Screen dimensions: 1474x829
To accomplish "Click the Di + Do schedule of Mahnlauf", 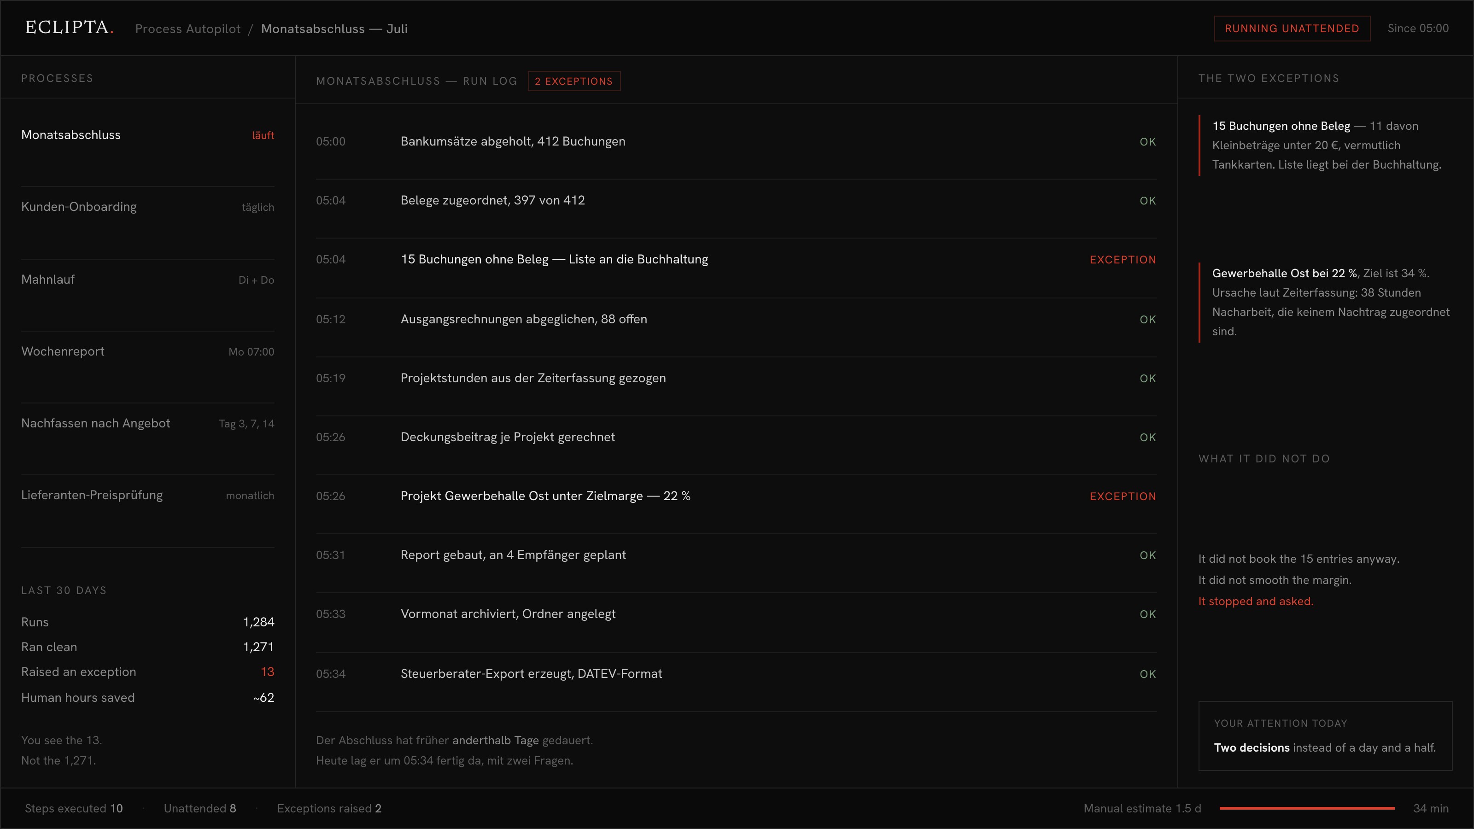I will tap(257, 280).
